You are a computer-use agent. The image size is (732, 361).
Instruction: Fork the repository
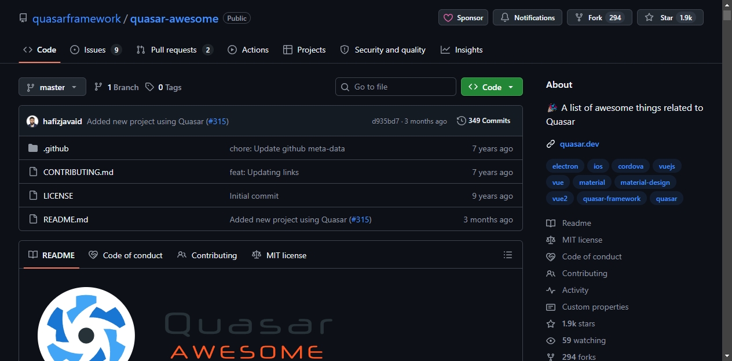point(599,18)
